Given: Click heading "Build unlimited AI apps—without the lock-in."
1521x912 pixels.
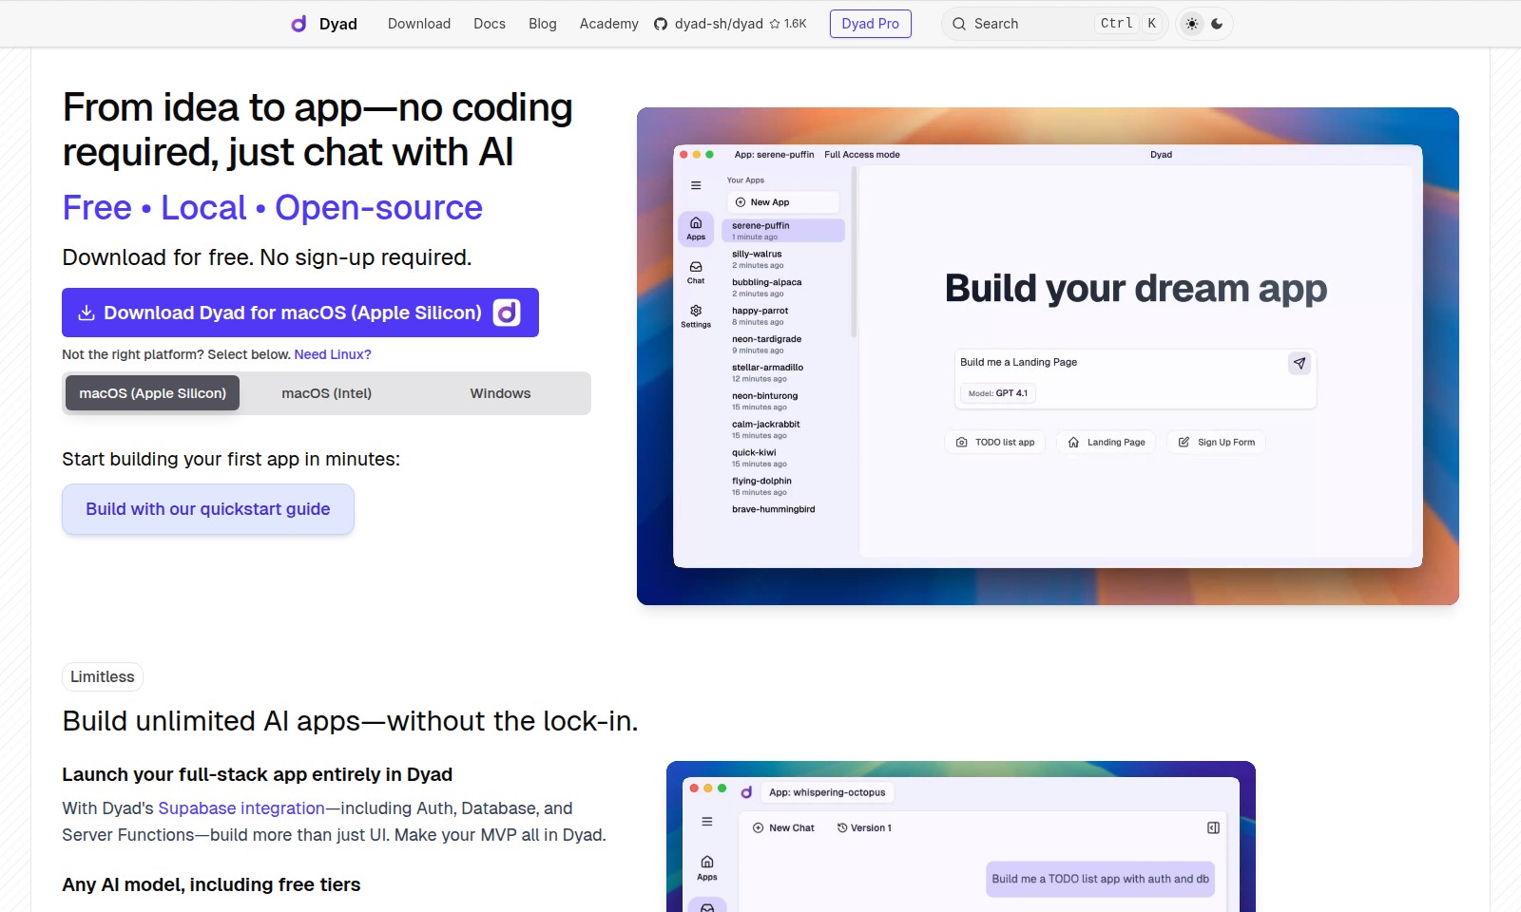Looking at the screenshot, I should (x=350, y=721).
